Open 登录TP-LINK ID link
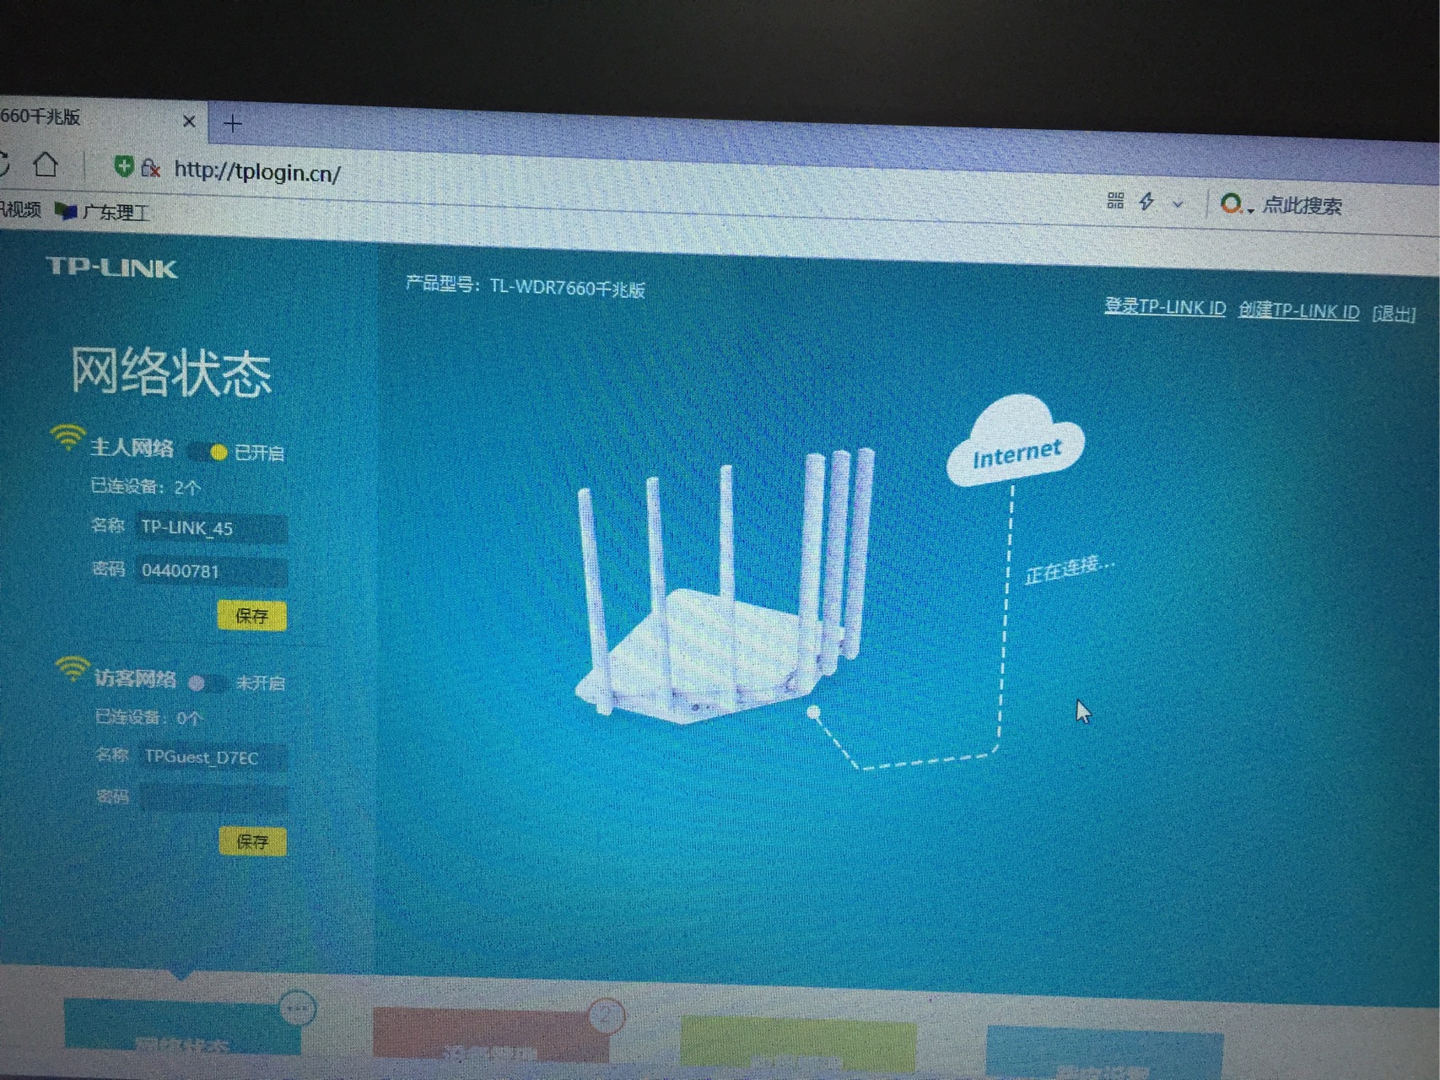The image size is (1440, 1080). 1165,307
